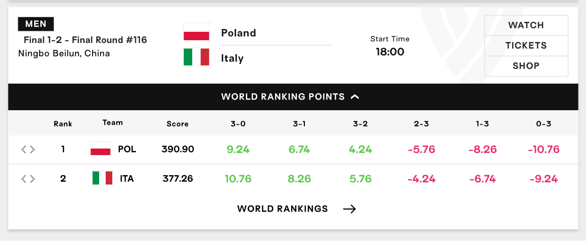Click the Poland team name
Image resolution: width=586 pixels, height=241 pixels.
point(239,33)
